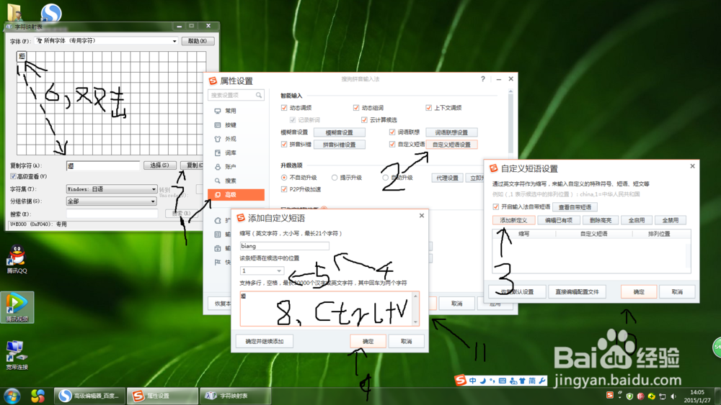
Task: Click phrase content text area
Action: click(326, 309)
